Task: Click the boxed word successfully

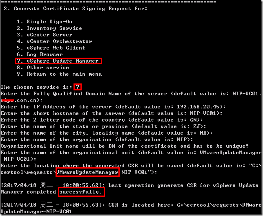Action: [82, 192]
